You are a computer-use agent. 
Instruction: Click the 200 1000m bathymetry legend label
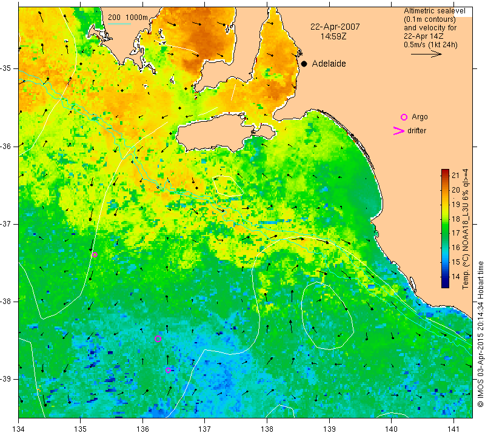coord(128,18)
